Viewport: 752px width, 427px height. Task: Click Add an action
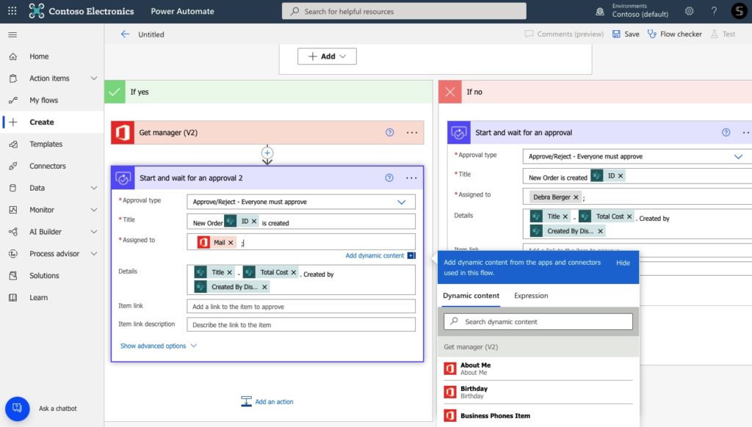coord(267,401)
